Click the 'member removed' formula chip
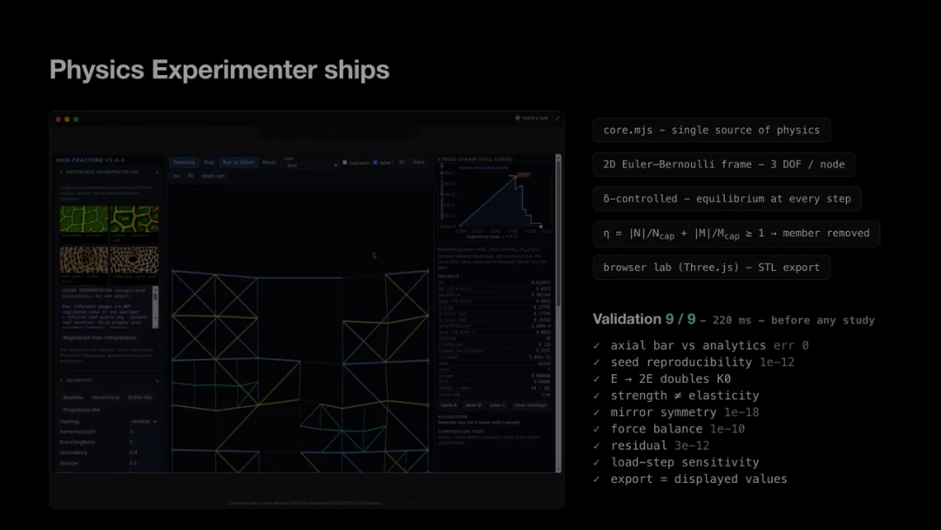The image size is (941, 530). 736,234
